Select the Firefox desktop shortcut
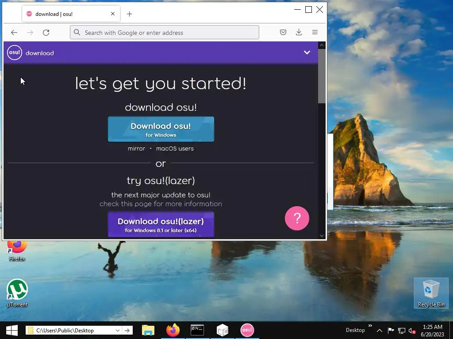This screenshot has width=453, height=339. pyautogui.click(x=17, y=252)
